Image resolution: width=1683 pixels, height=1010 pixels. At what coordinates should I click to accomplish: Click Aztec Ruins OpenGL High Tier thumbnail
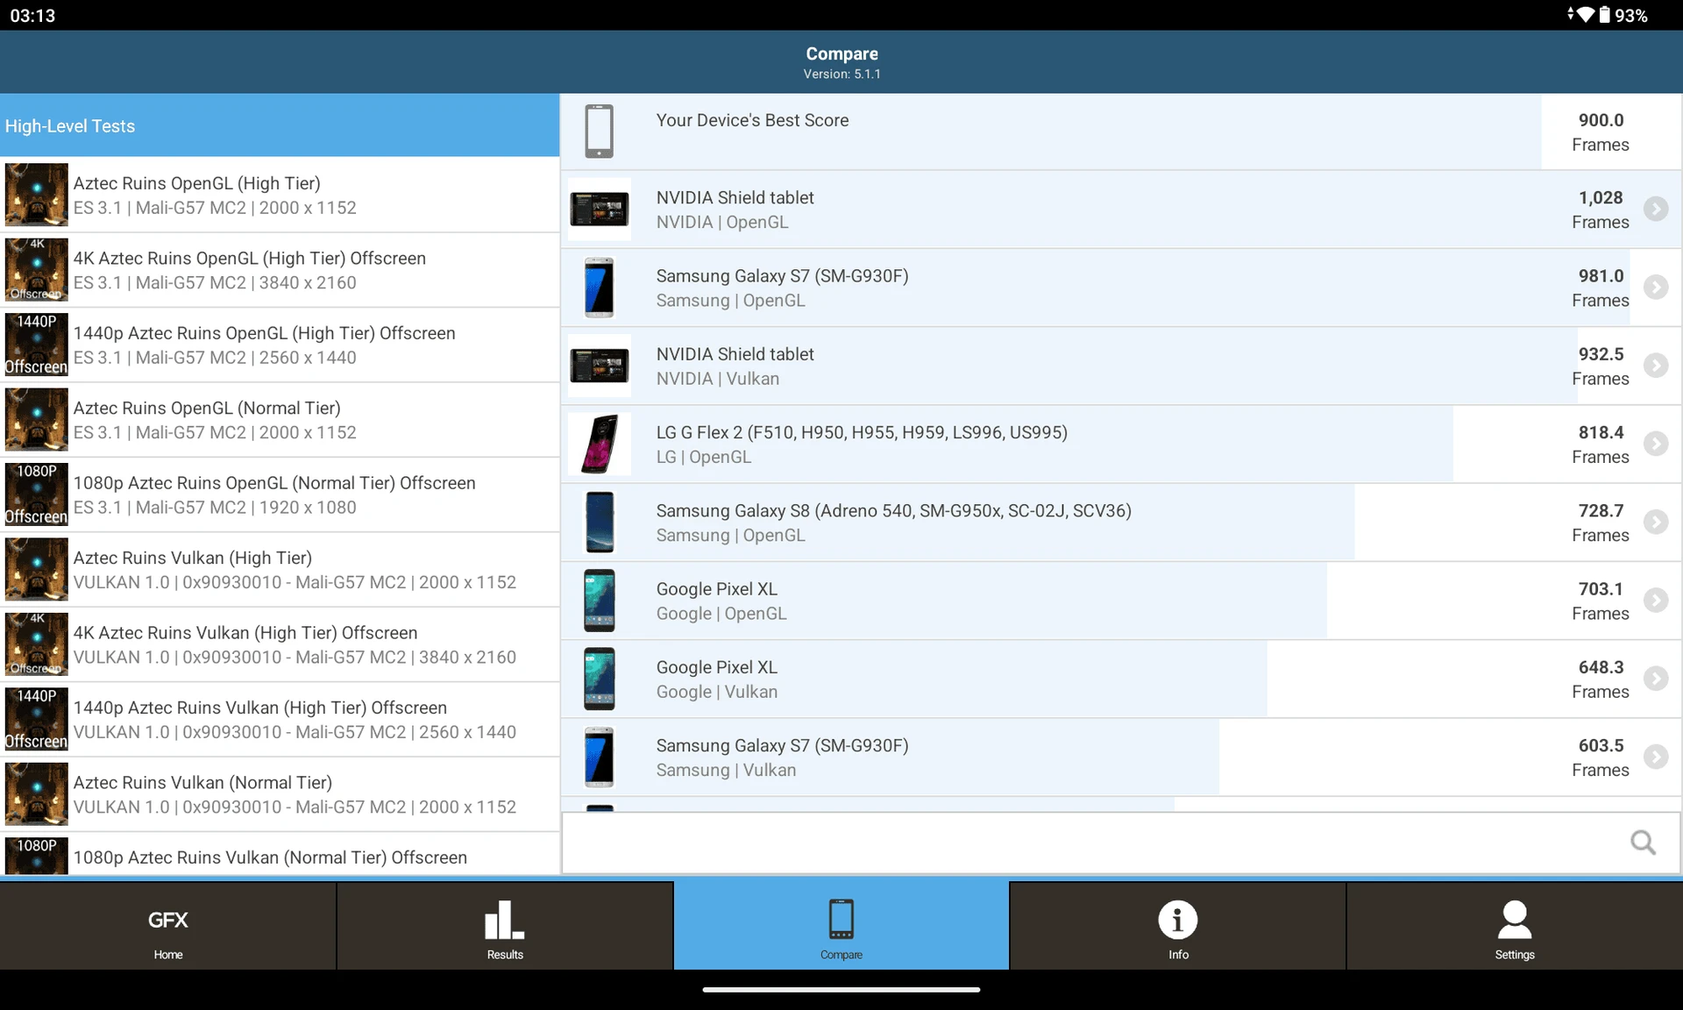tap(36, 195)
